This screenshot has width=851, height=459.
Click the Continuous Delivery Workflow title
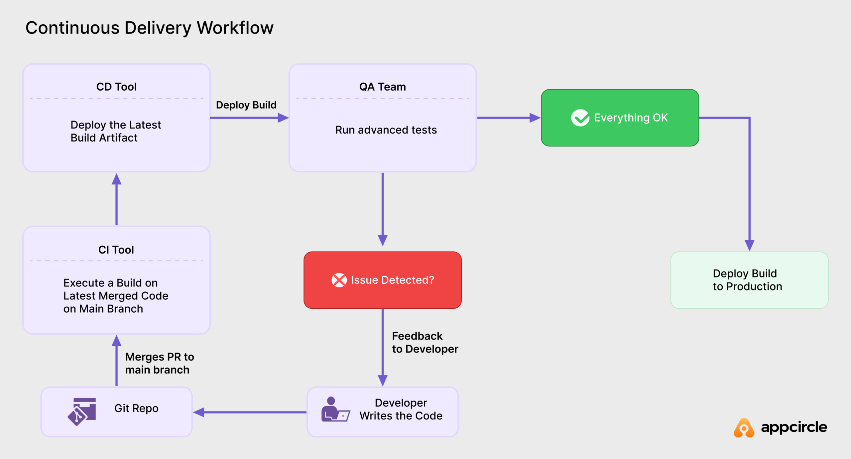click(x=150, y=28)
